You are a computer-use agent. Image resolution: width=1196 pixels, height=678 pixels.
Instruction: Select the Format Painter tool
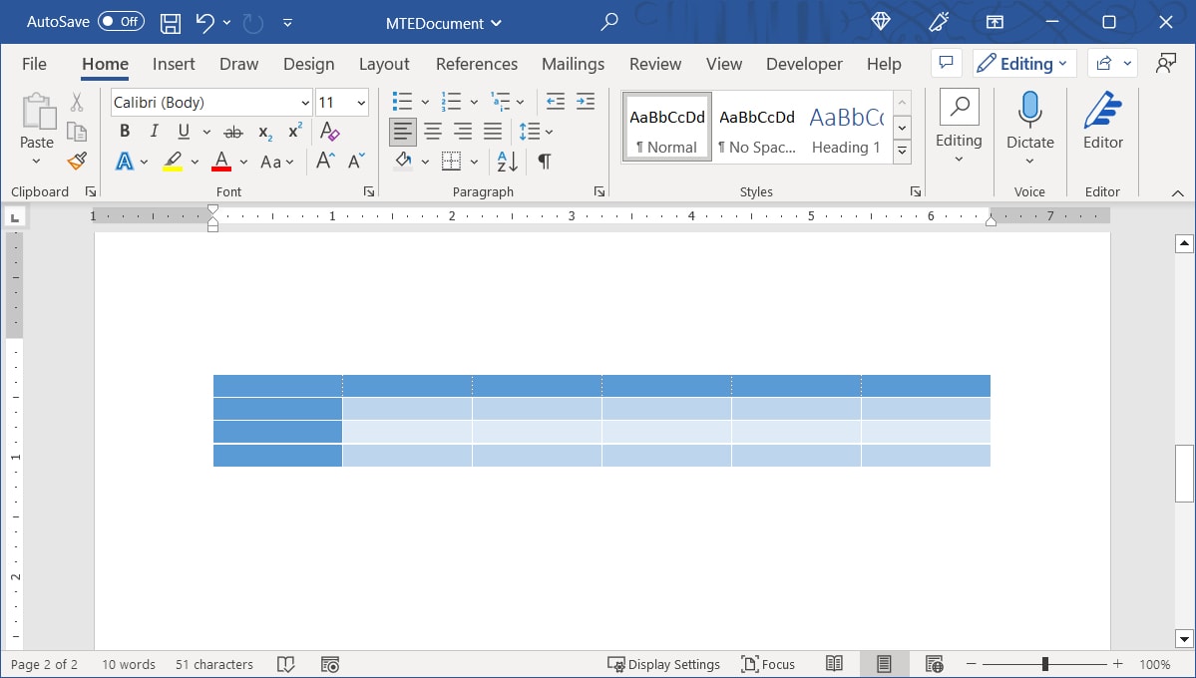tap(77, 161)
